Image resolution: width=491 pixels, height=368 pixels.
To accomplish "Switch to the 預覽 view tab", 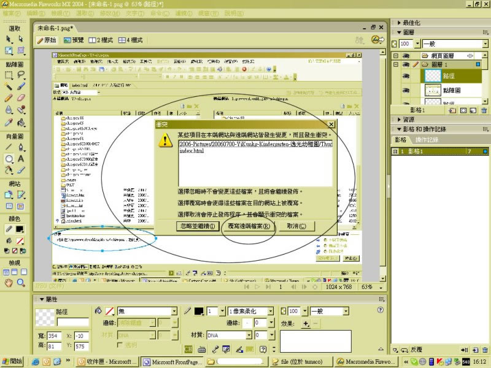I will 74,40.
